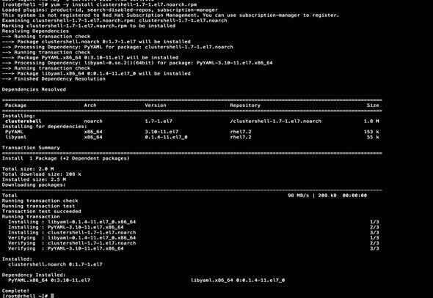Screen dimensions: 433x298
Task: Click the 'Processing Dependency: libyaml-0.so.2' line
Action: pos(137,63)
